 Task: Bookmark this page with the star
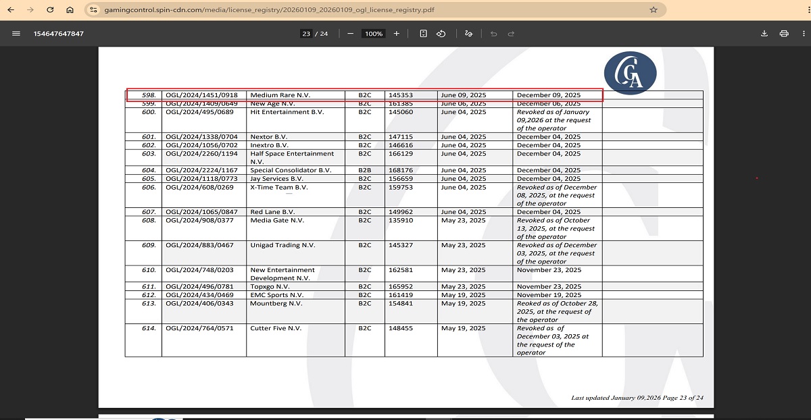click(x=654, y=10)
